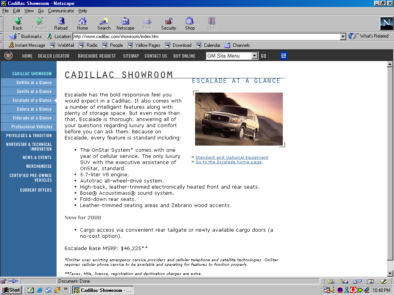Image resolution: width=394 pixels, height=295 pixels.
Task: Open NEWS & EVENTS sidebar section
Action: (x=37, y=157)
